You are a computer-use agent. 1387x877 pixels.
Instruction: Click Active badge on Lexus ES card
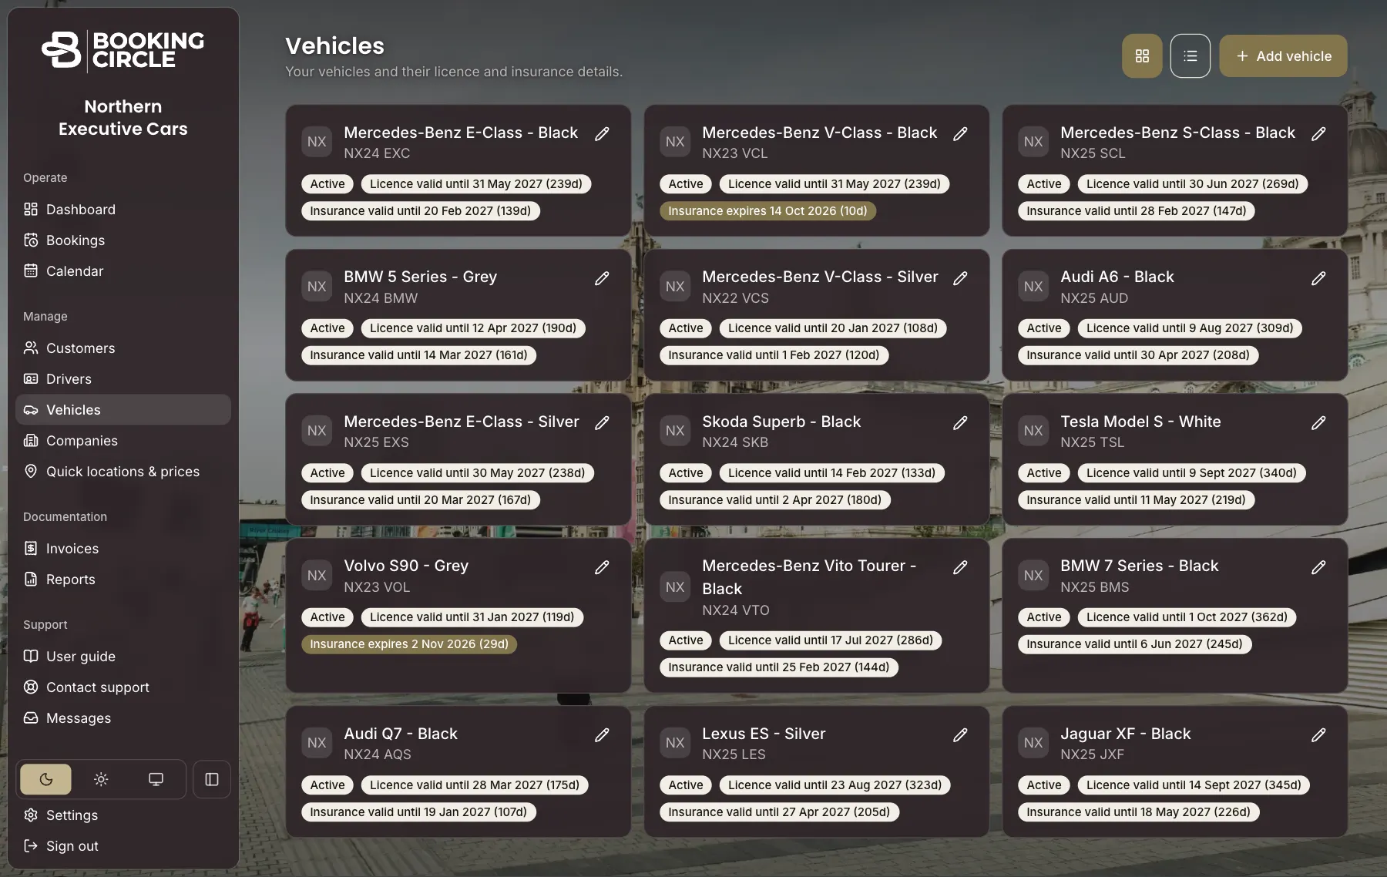point(686,785)
